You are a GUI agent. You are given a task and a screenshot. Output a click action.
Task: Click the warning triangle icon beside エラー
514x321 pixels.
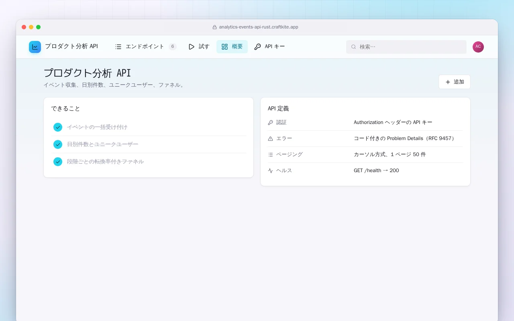pos(270,139)
